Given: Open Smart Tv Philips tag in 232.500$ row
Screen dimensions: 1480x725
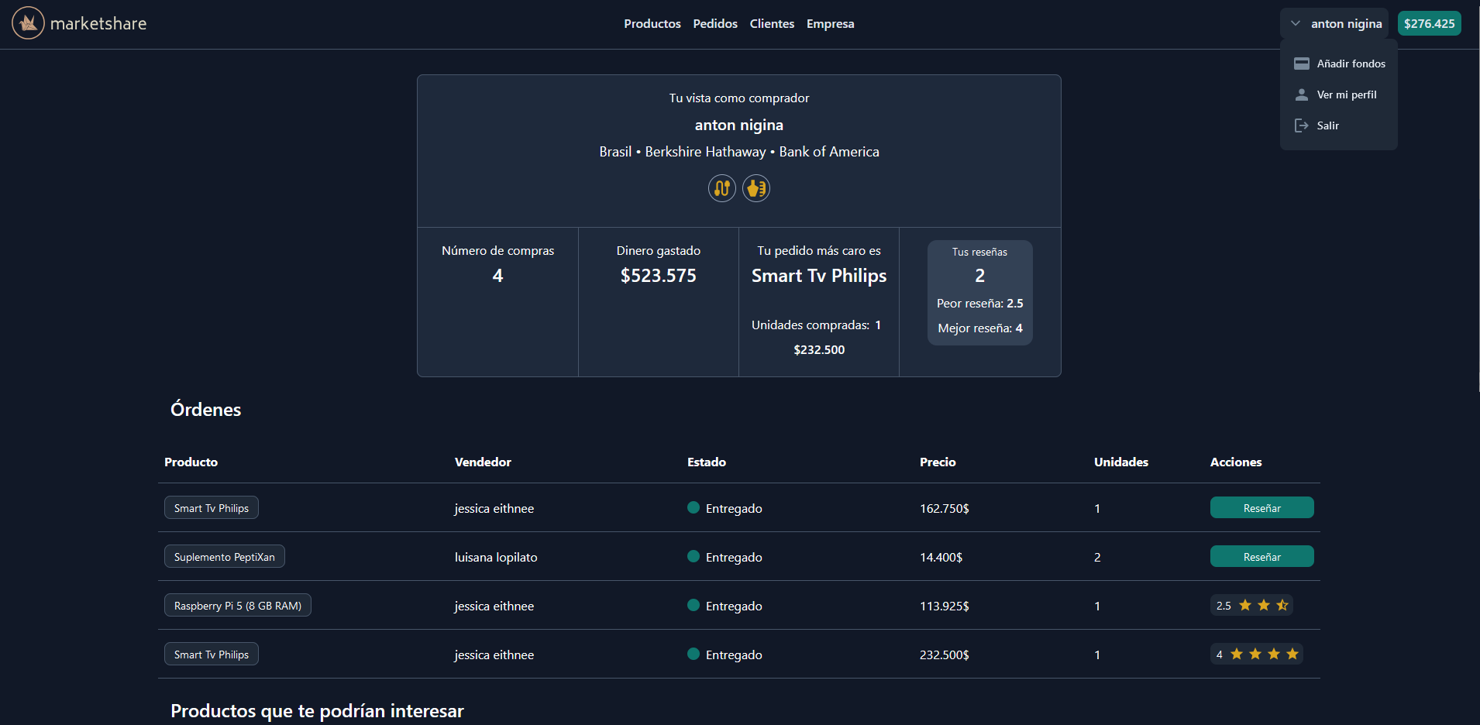Looking at the screenshot, I should (x=212, y=654).
